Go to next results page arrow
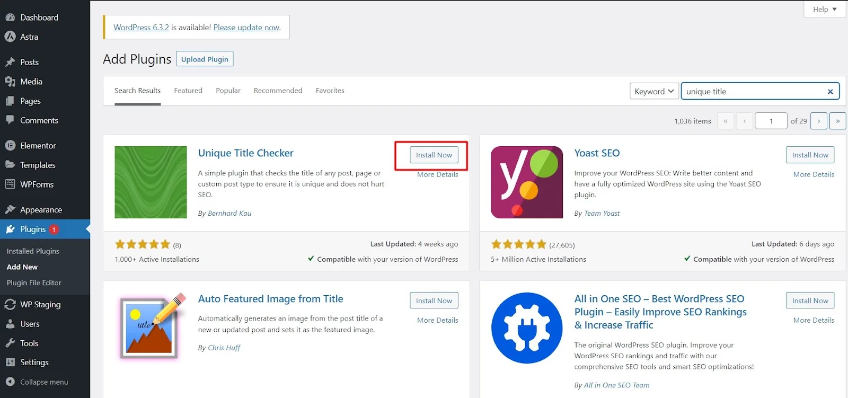Viewport: 848px width, 398px height. tap(819, 121)
